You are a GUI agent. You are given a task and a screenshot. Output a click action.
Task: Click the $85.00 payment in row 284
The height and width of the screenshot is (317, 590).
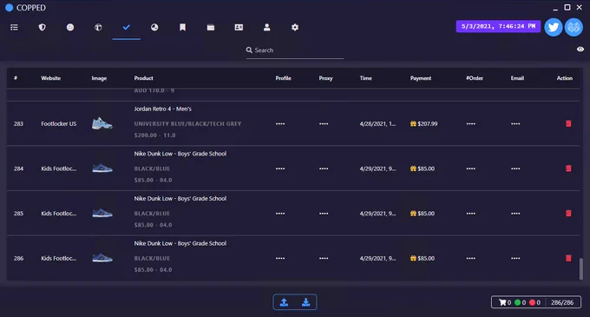click(x=426, y=168)
